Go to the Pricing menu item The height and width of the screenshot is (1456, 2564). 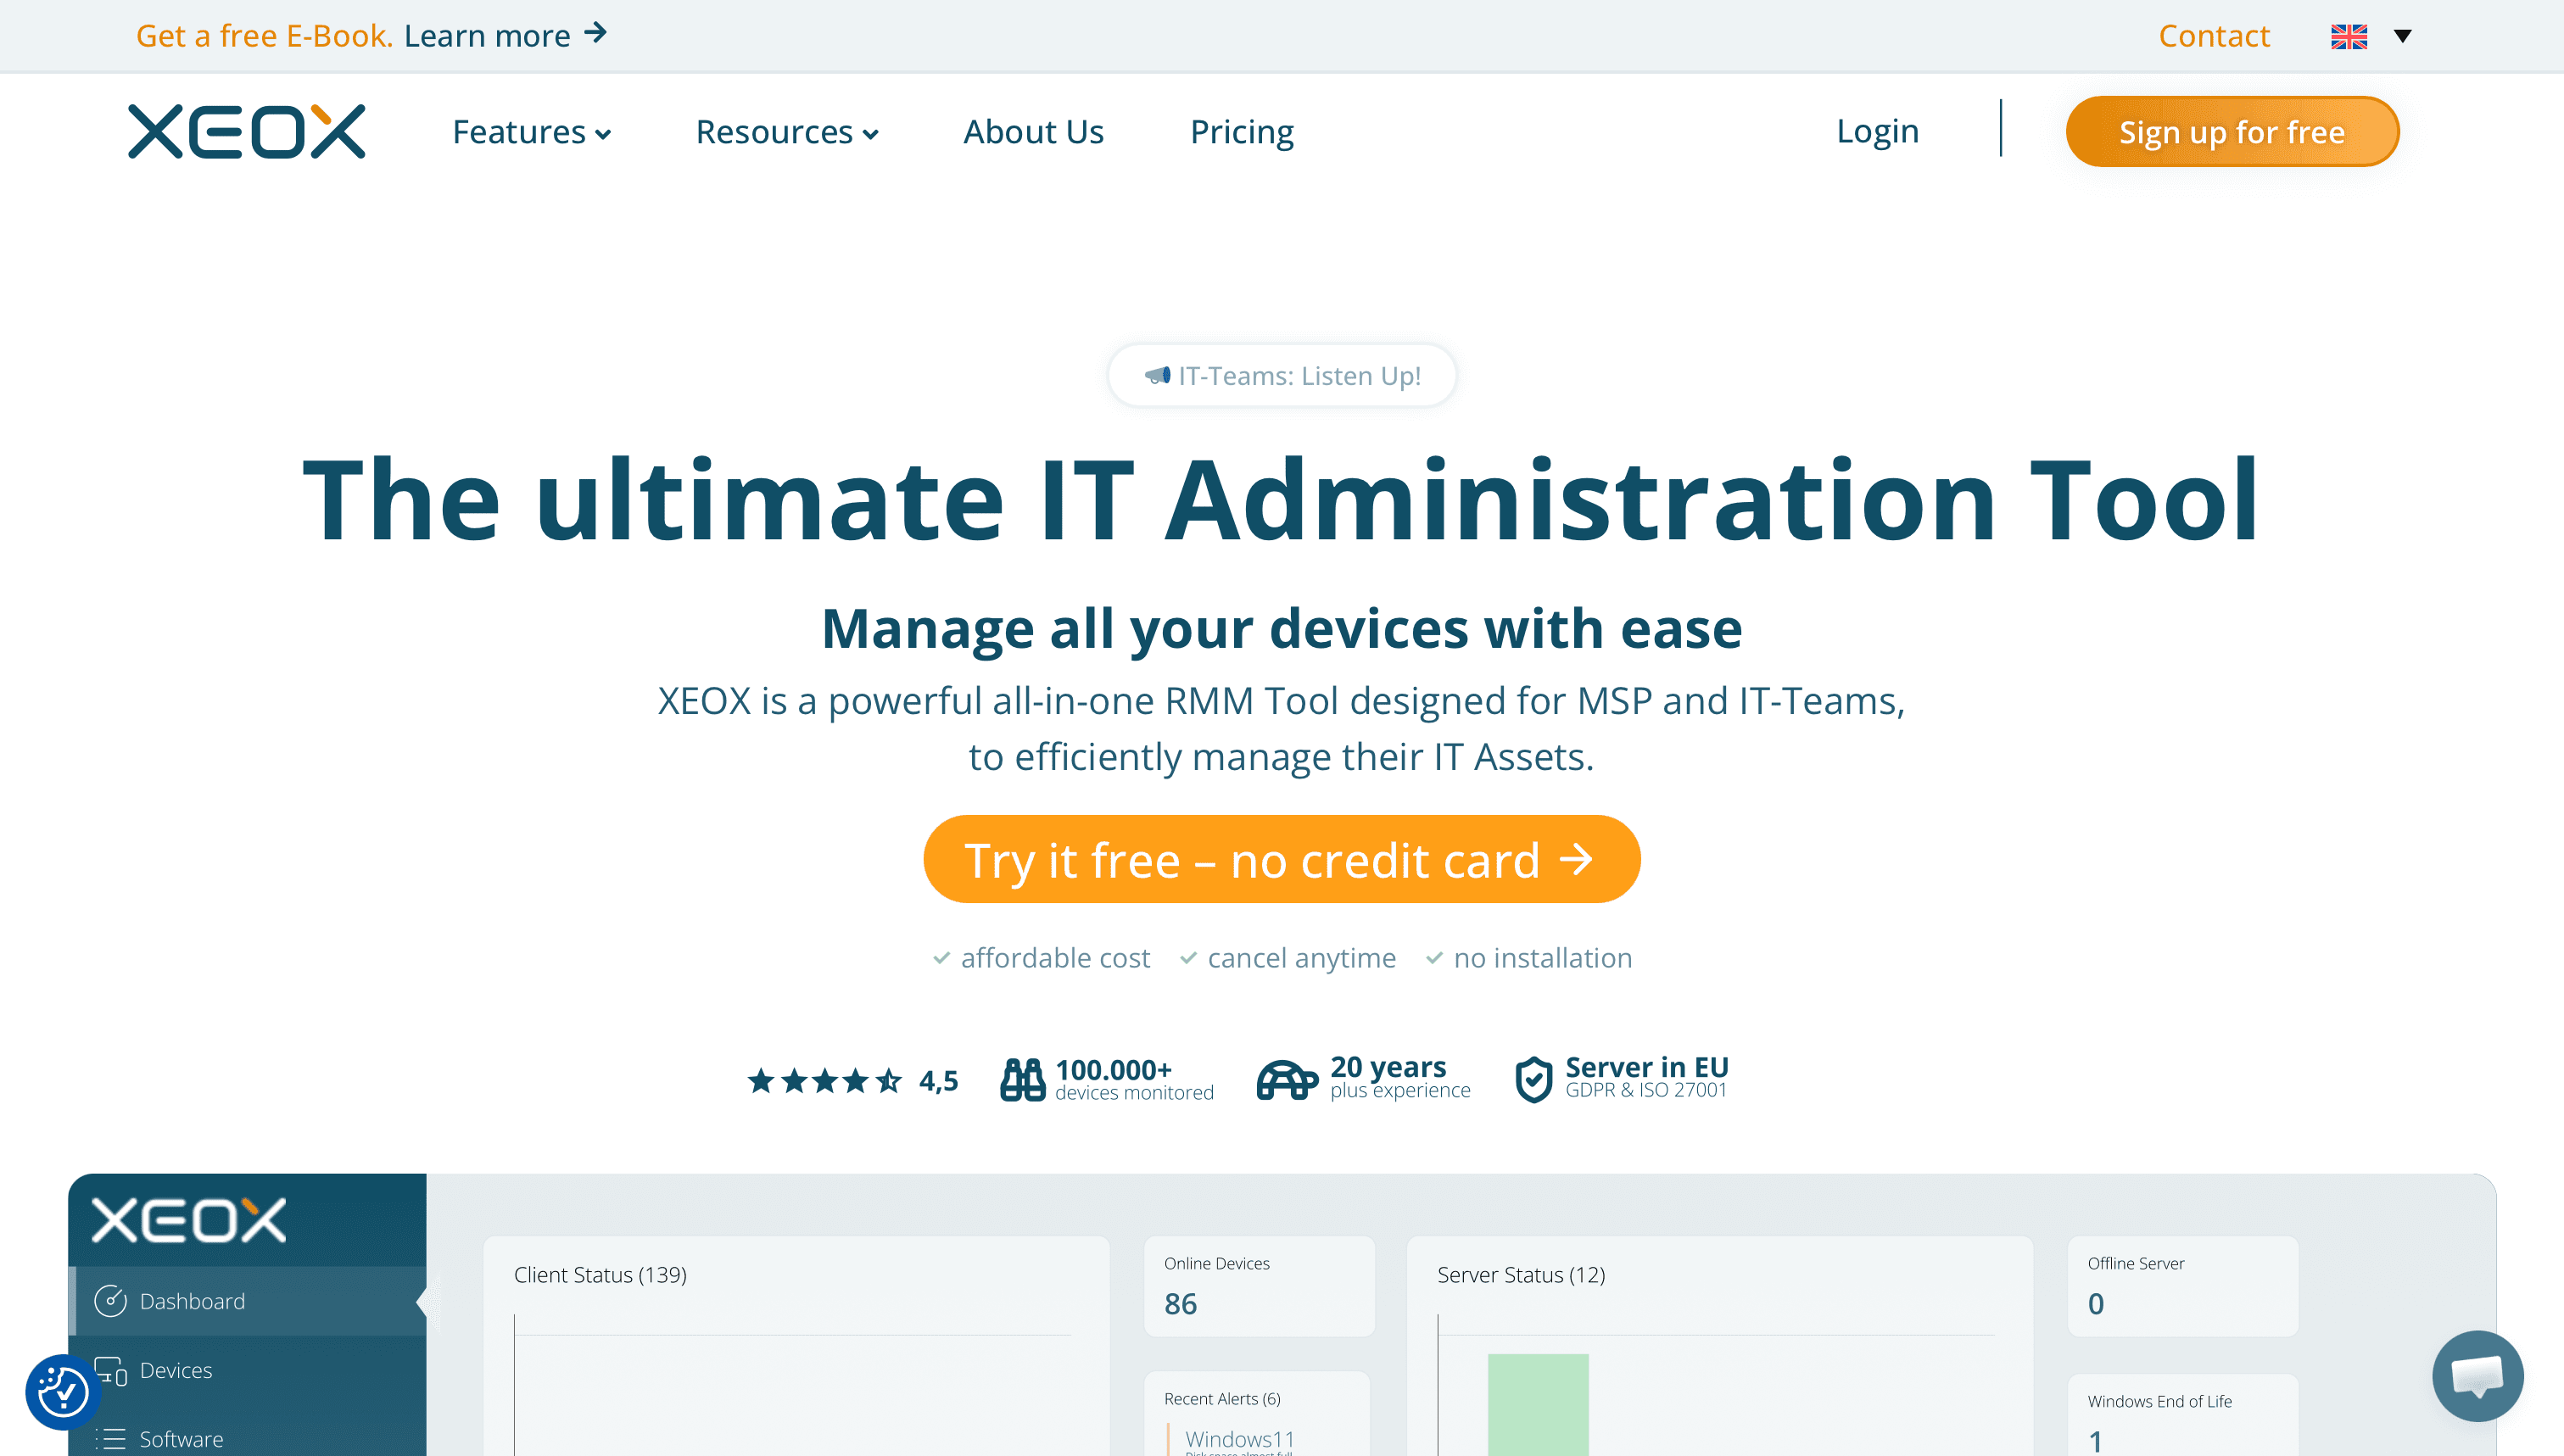(1242, 131)
